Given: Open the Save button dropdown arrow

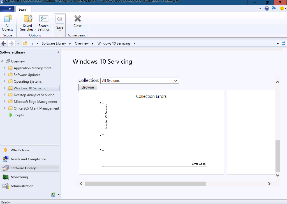Looking at the screenshot, I should point(60,31).
